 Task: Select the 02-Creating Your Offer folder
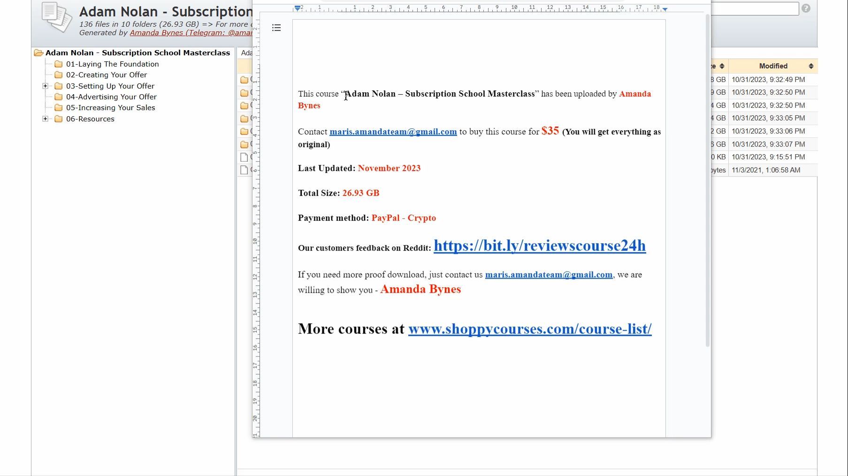coord(107,75)
